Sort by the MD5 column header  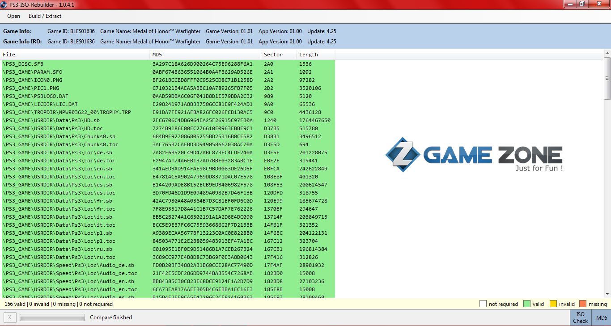point(205,55)
